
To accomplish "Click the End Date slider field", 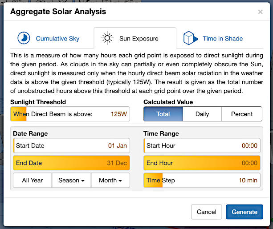I will 71,163.
